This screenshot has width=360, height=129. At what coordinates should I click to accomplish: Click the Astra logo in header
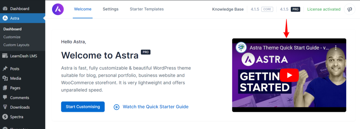(x=58, y=9)
